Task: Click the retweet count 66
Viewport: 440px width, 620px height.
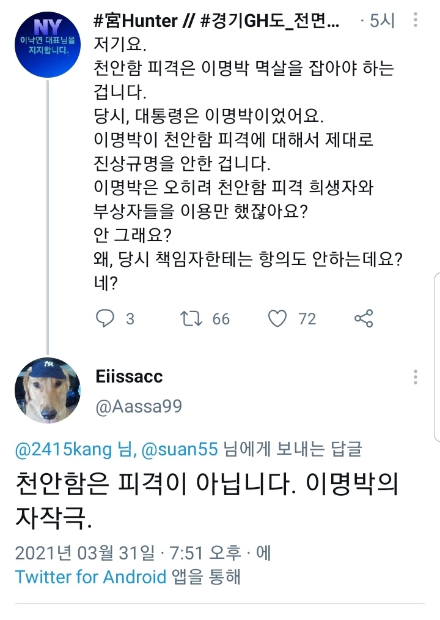Action: click(221, 318)
